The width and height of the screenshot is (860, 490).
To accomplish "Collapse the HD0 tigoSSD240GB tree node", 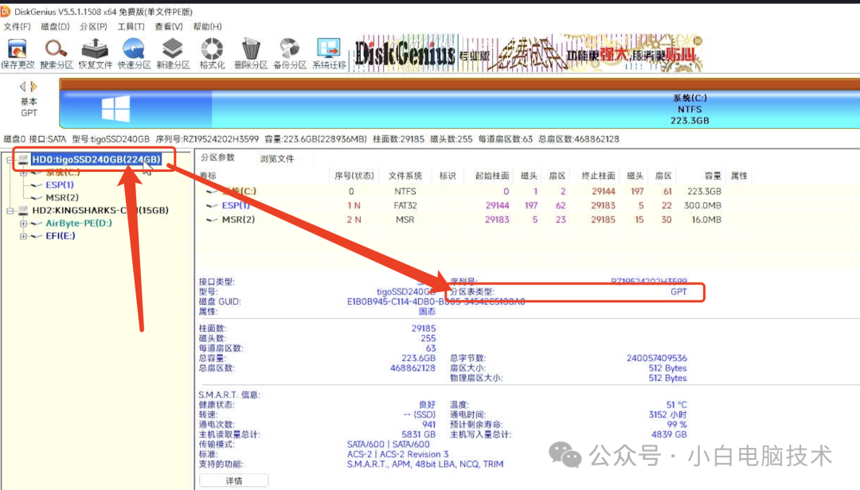I will pos(10,160).
